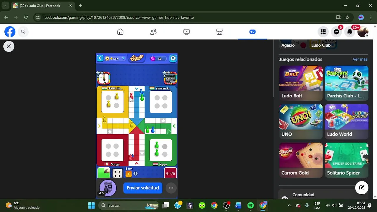The height and width of the screenshot is (212, 377).
Task: Expand the 13K coins dropdown
Action: point(123,59)
